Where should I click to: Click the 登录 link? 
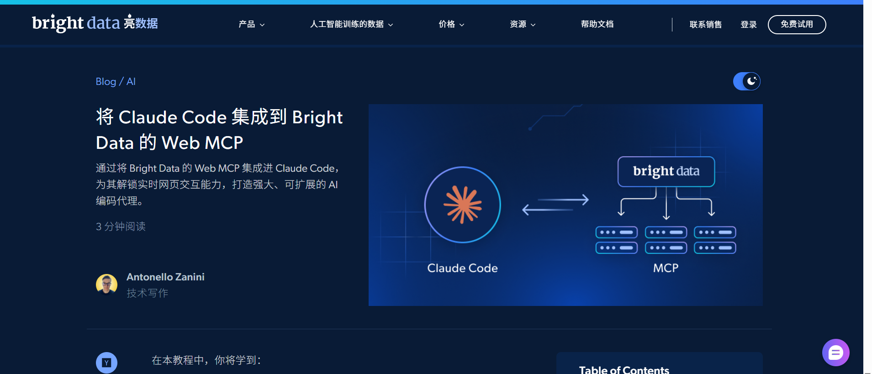(x=749, y=25)
